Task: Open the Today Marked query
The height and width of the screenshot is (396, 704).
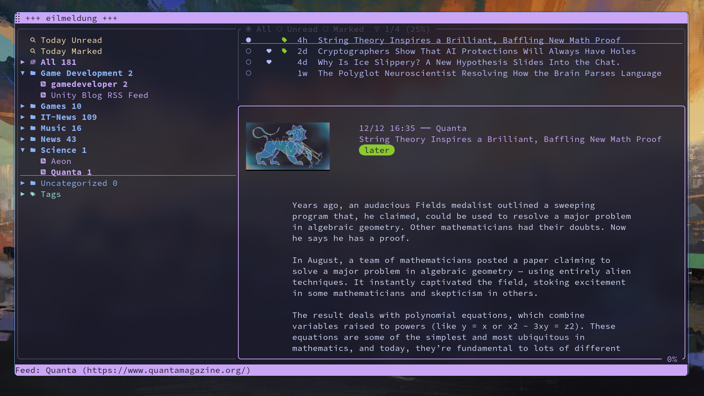Action: (71, 51)
